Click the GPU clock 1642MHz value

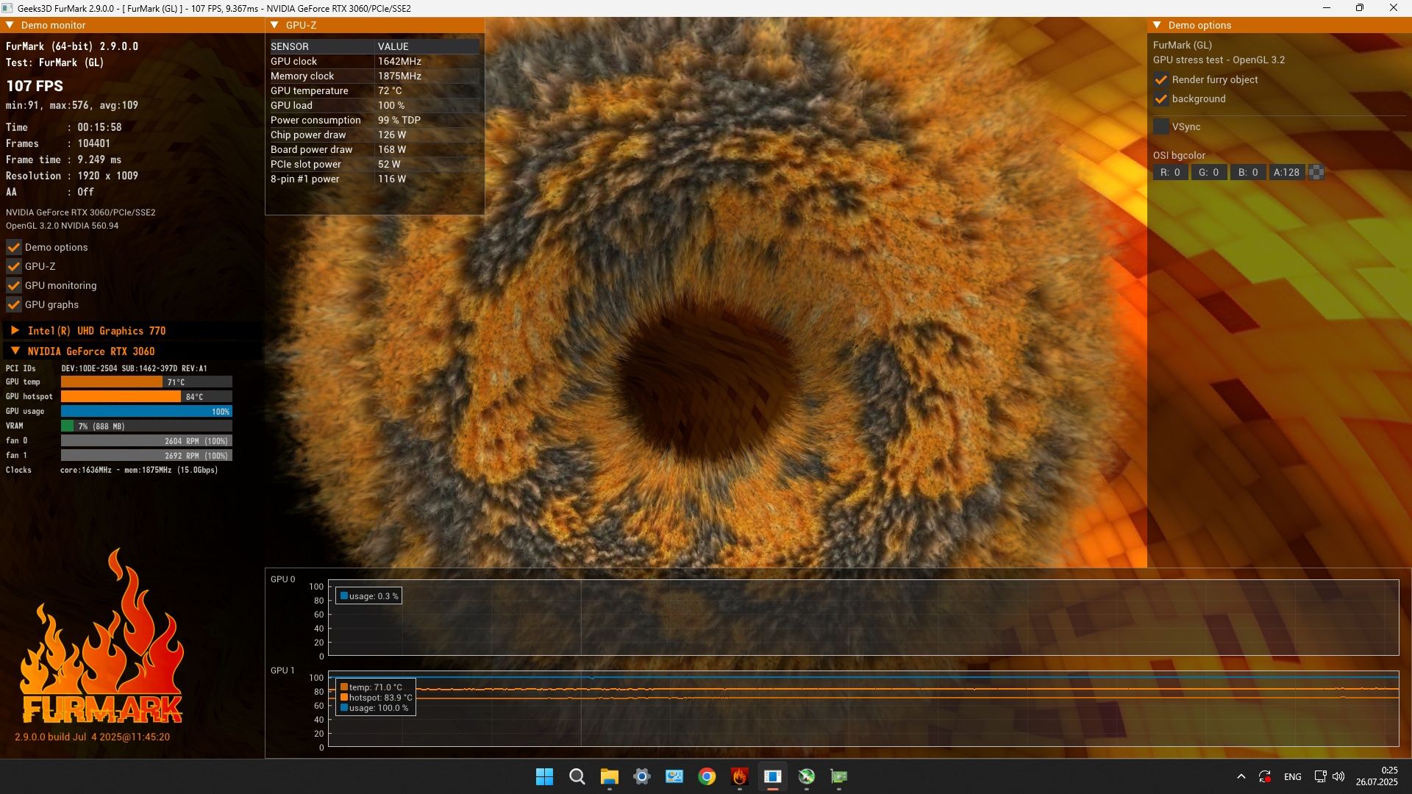click(399, 61)
